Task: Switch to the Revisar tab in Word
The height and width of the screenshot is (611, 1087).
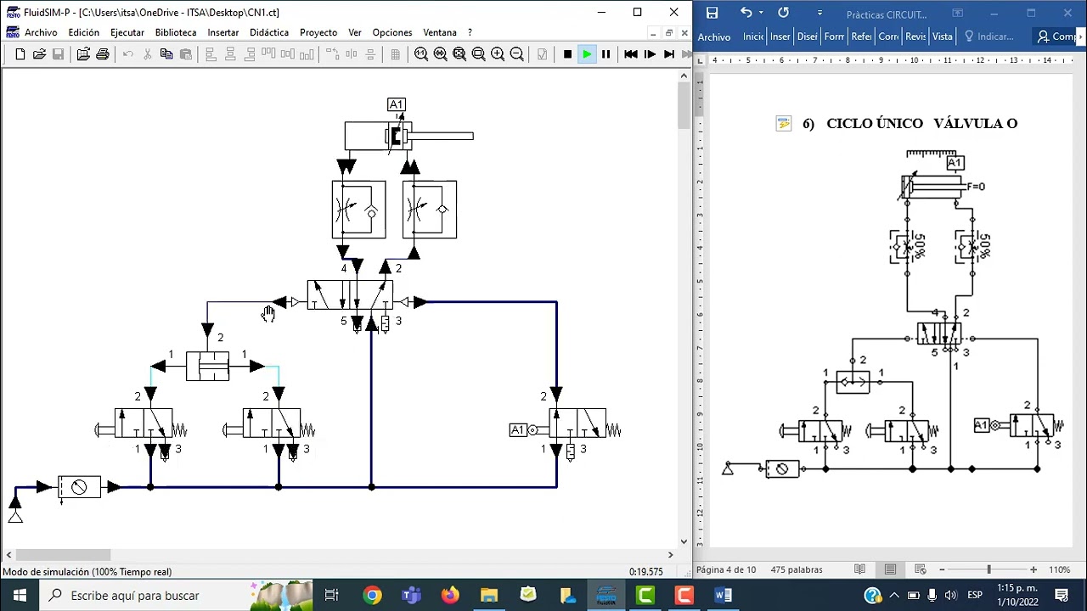Action: [x=915, y=36]
